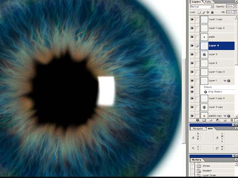The height and width of the screenshot is (178, 238).
Task: Switch to the Navigator tab
Action: click(x=198, y=129)
